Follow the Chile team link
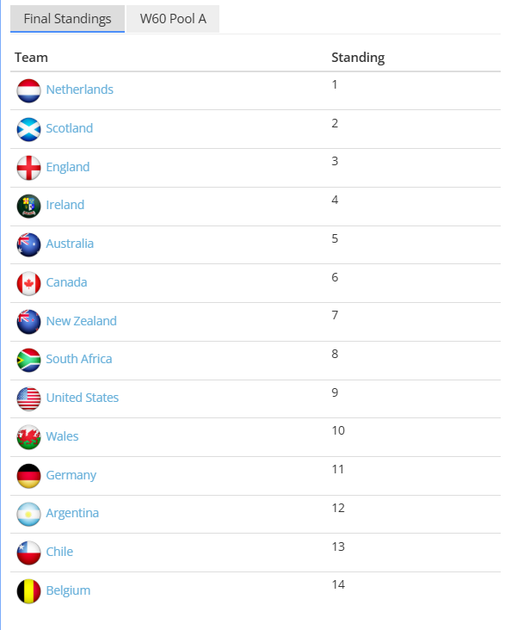 tap(59, 552)
